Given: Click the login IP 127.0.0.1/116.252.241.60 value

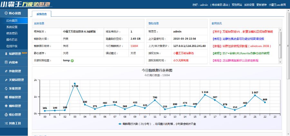Looking at the screenshot, I should click(x=189, y=46).
